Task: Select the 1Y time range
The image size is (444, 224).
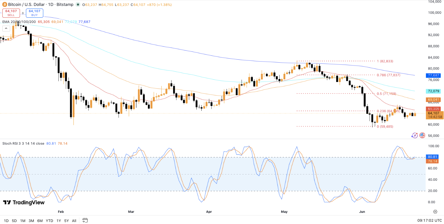Action: pyautogui.click(x=59, y=221)
